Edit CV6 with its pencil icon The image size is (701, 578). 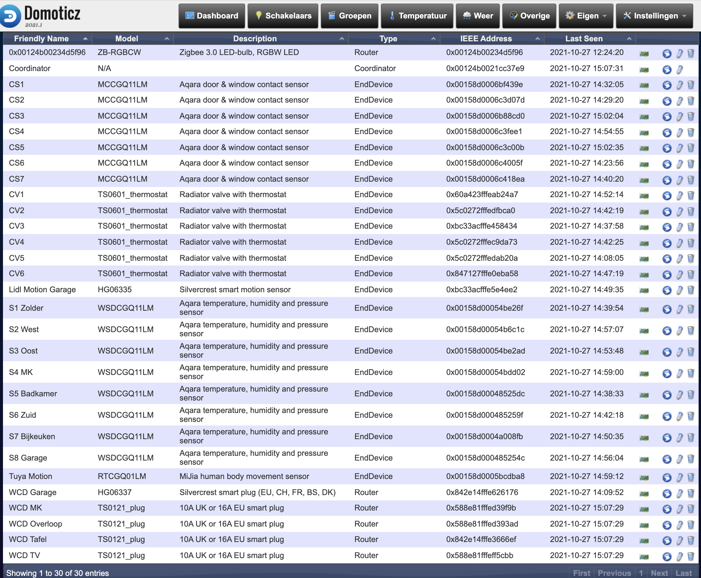[679, 274]
